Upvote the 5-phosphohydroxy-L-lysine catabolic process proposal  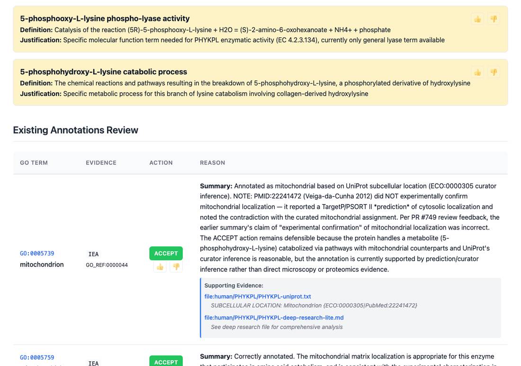coord(477,72)
